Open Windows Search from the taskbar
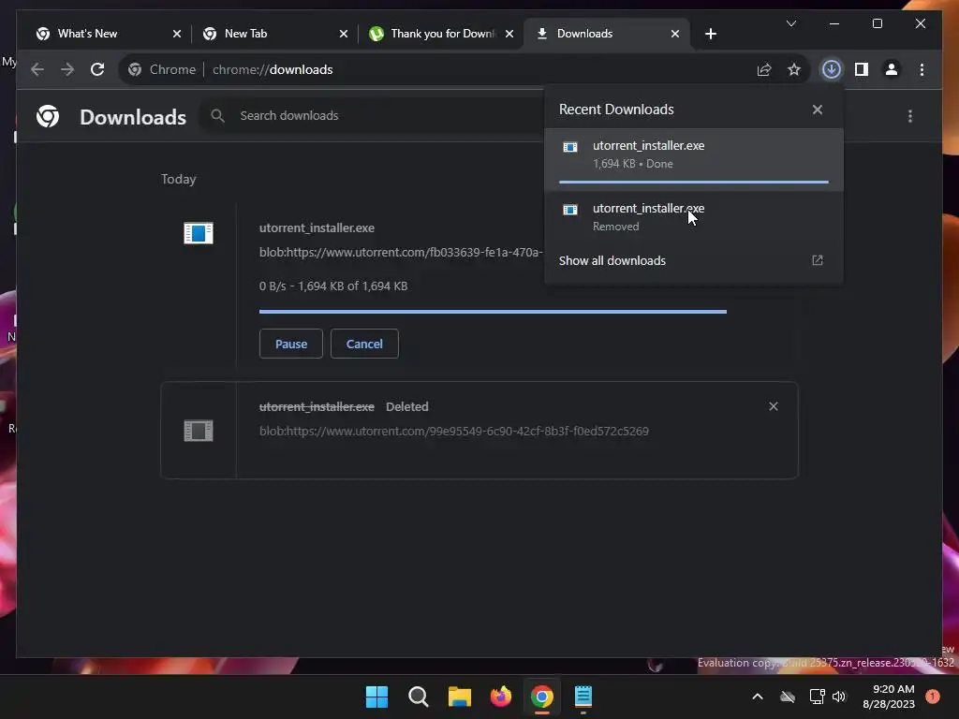Image resolution: width=959 pixels, height=719 pixels. pyautogui.click(x=419, y=697)
